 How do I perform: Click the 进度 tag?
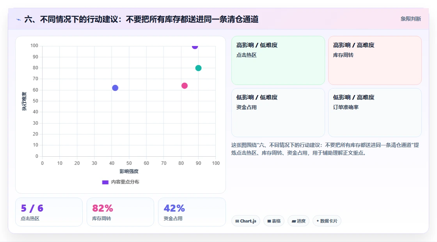[298, 221]
